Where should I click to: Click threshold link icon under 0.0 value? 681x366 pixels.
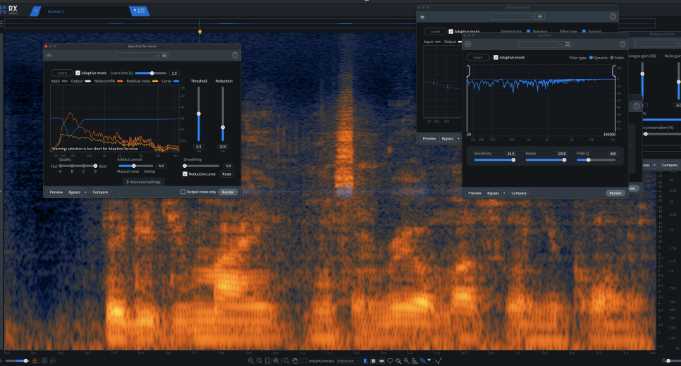tap(199, 152)
